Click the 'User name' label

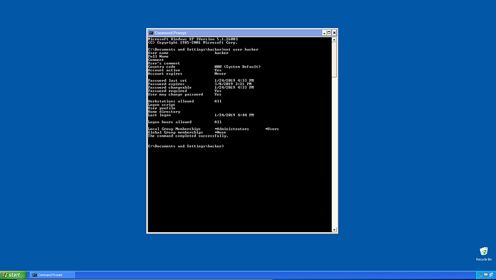[158, 53]
